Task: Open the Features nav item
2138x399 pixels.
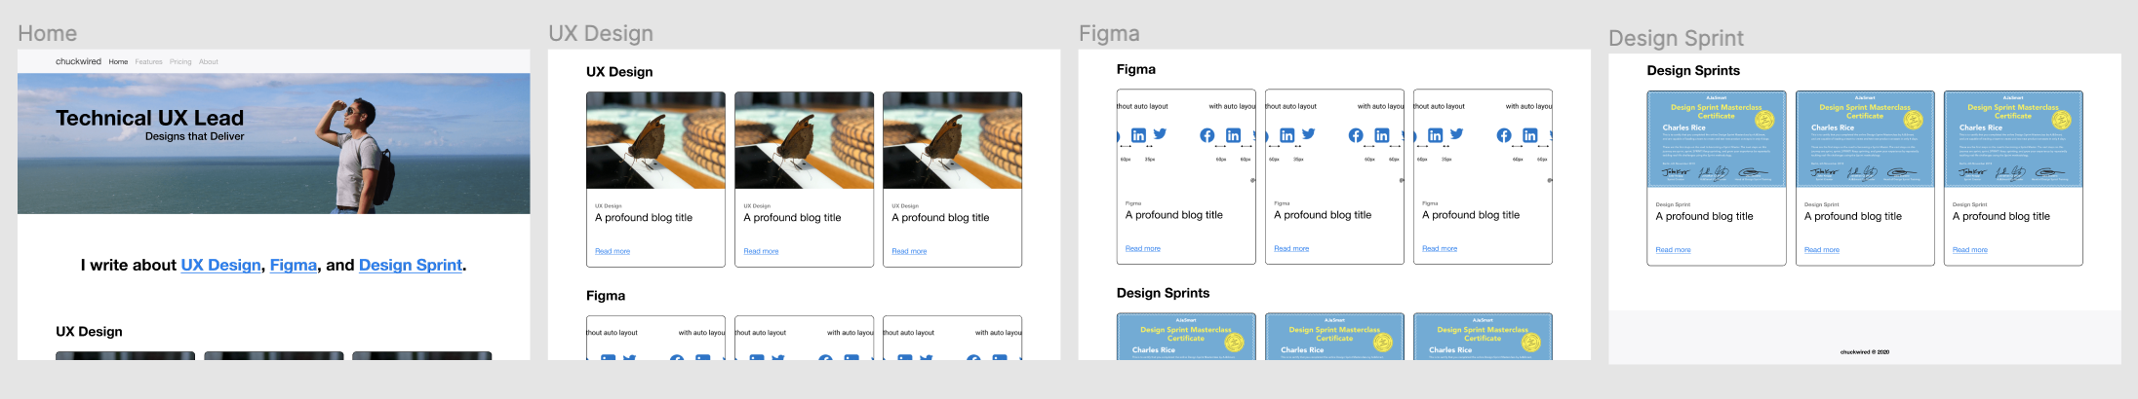Action: coord(148,61)
